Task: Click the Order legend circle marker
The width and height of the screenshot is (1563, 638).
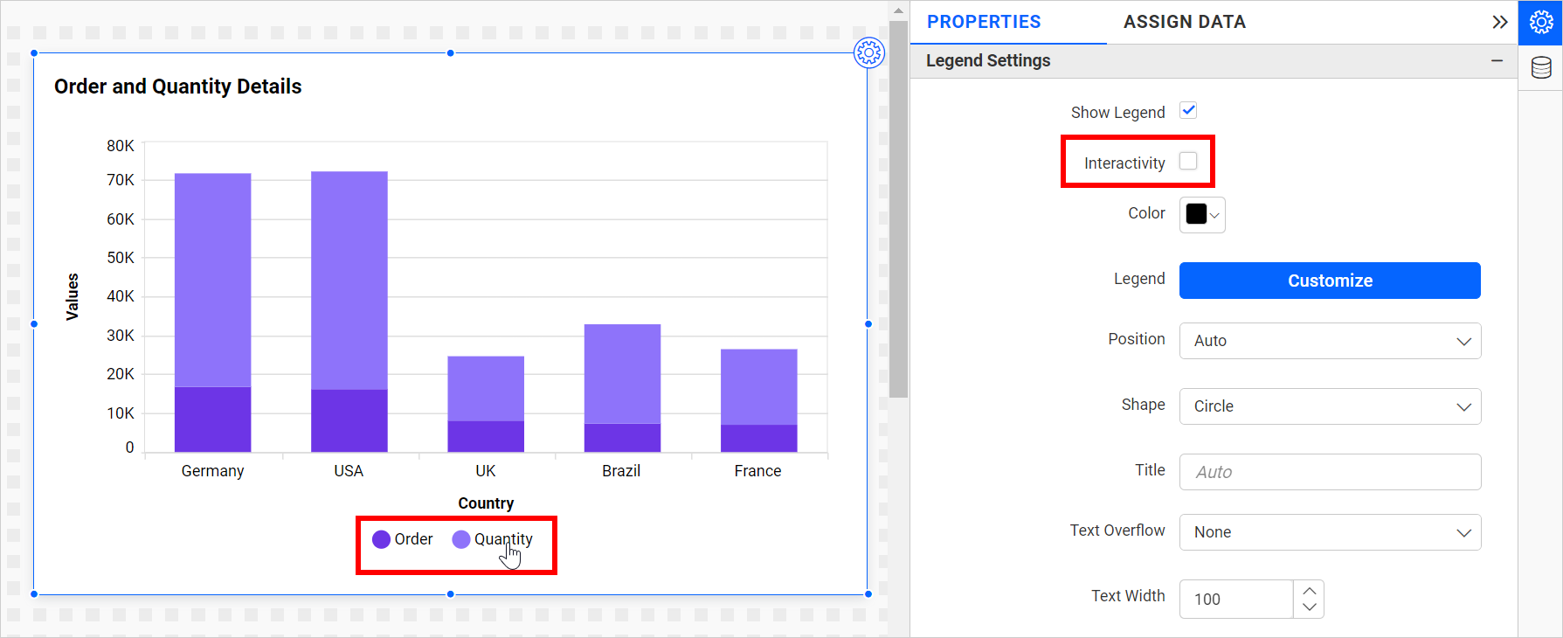Action: [381, 539]
